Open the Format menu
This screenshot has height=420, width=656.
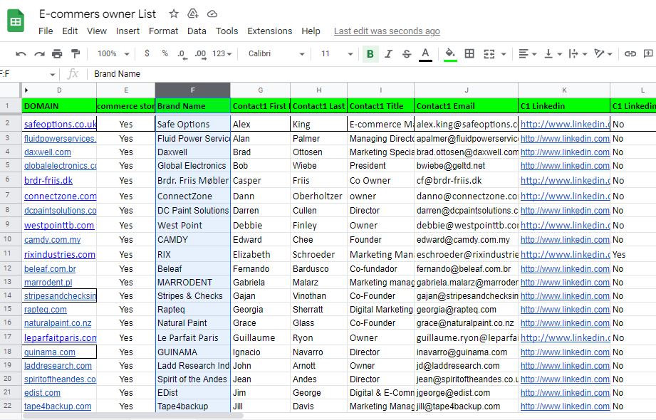click(163, 31)
